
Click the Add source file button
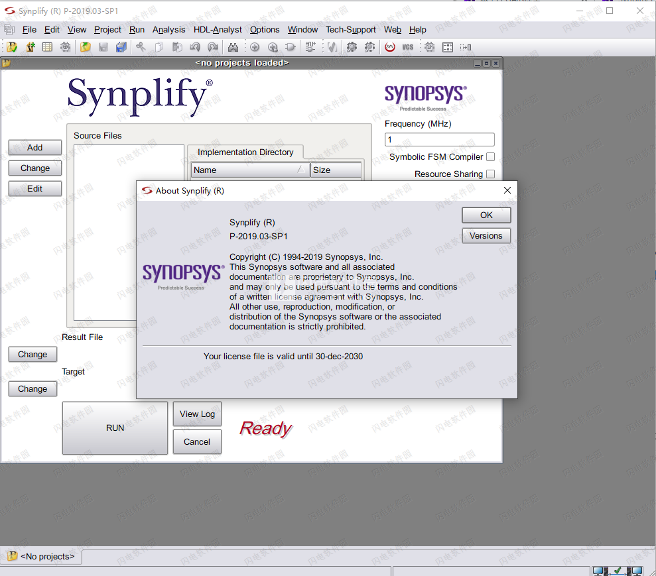click(35, 148)
